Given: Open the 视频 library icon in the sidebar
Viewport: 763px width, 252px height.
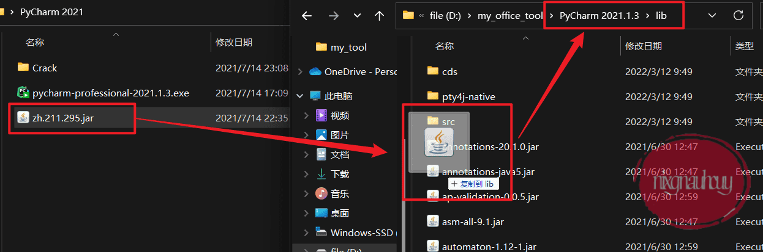Looking at the screenshot, I should pos(321,115).
